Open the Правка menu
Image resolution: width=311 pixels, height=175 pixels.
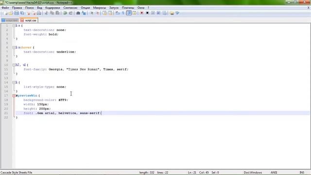pyautogui.click(x=17, y=8)
